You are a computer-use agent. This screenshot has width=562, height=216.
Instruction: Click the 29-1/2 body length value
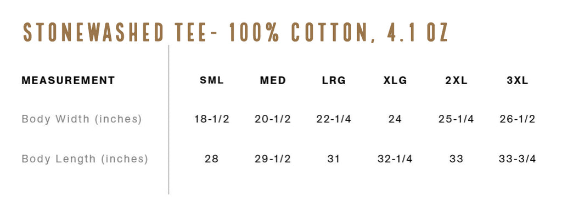tap(273, 159)
